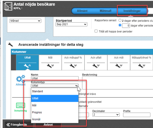Open the wrench settings for Mål column

click(50, 66)
